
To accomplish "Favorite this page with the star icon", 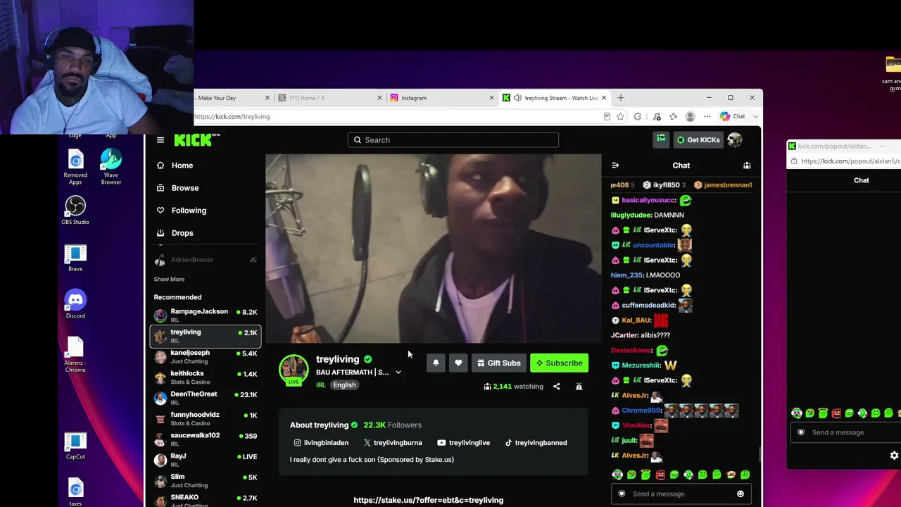I will (620, 116).
